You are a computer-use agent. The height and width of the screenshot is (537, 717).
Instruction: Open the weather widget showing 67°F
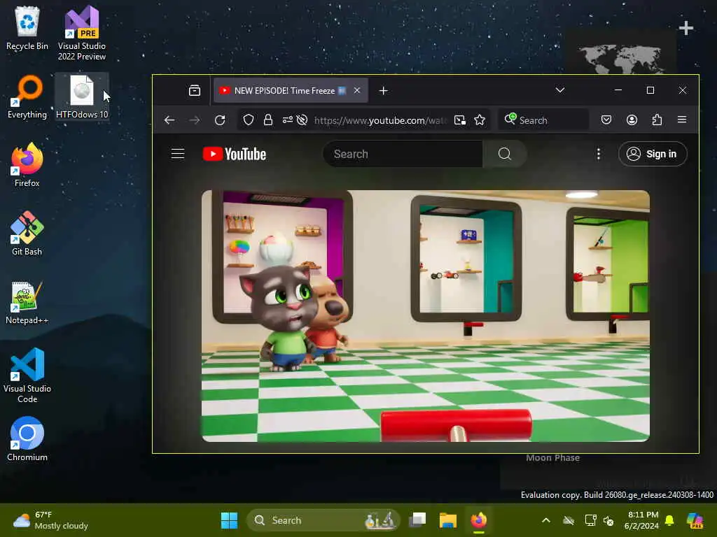(50, 520)
